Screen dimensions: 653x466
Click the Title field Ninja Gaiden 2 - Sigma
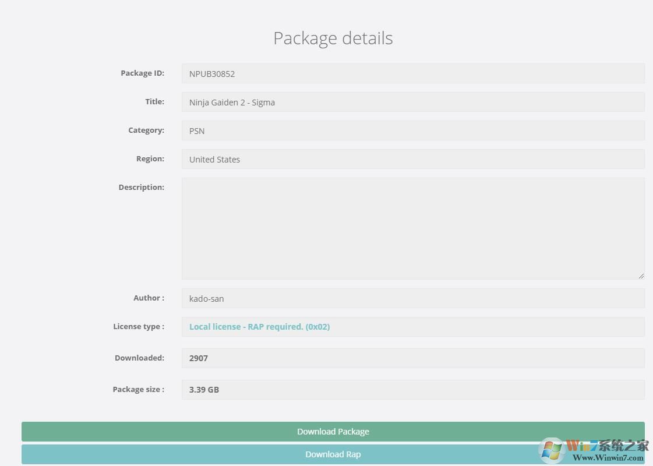pos(413,102)
